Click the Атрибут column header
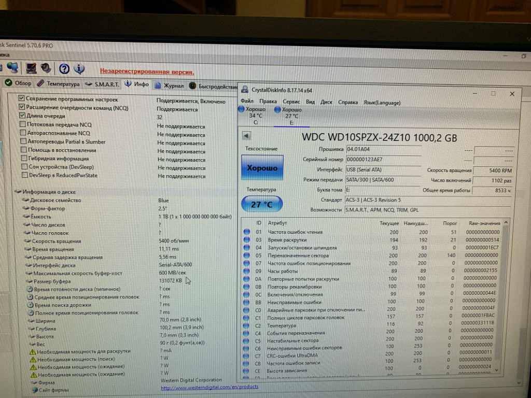Viewport: 531px width, 398px height. [277, 223]
